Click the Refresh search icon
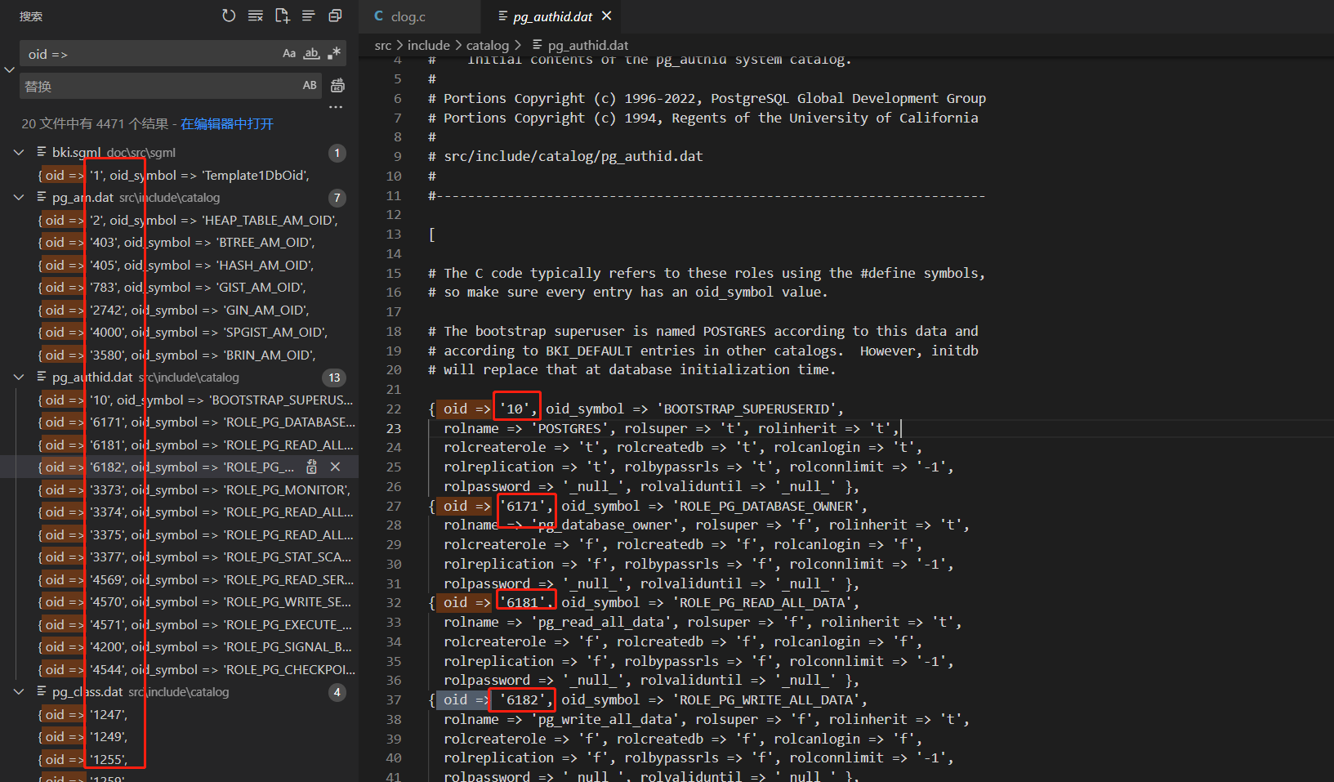Viewport: 1334px width, 782px height. coord(228,15)
